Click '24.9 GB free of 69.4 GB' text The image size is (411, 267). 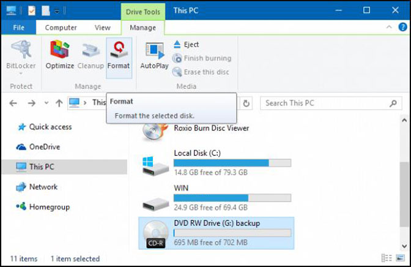point(211,208)
